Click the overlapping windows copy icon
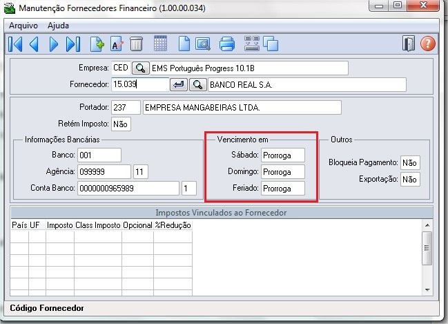This screenshot has height=324, width=448. (271, 44)
